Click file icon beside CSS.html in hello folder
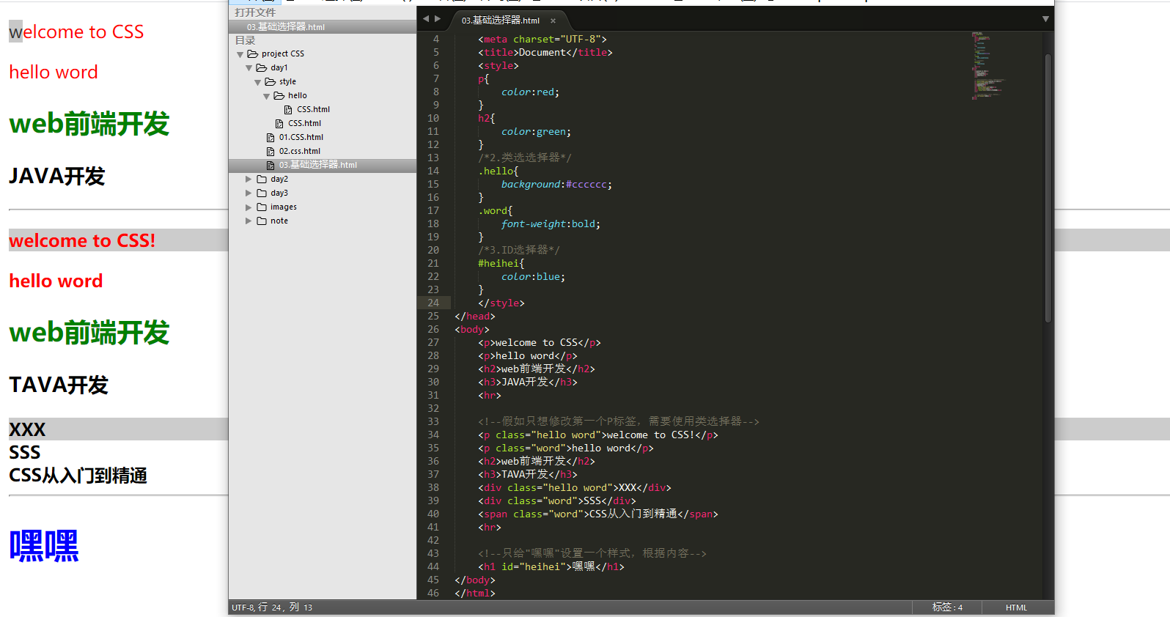The width and height of the screenshot is (1170, 617). pos(288,110)
